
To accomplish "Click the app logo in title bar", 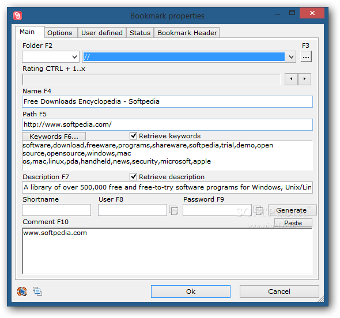I will click(x=17, y=16).
